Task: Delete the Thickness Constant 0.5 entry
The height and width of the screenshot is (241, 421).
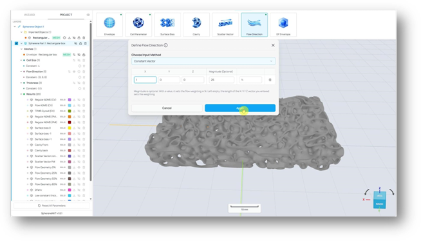Action: (84, 88)
